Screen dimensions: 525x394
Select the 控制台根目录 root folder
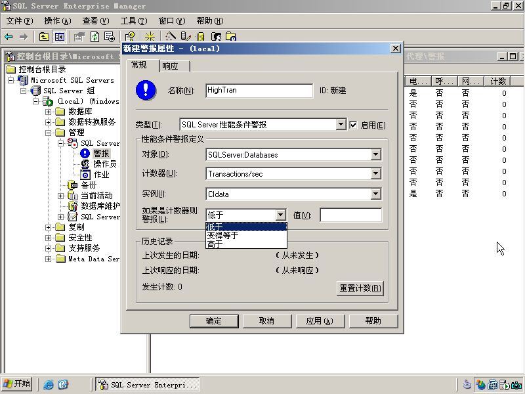click(42, 70)
